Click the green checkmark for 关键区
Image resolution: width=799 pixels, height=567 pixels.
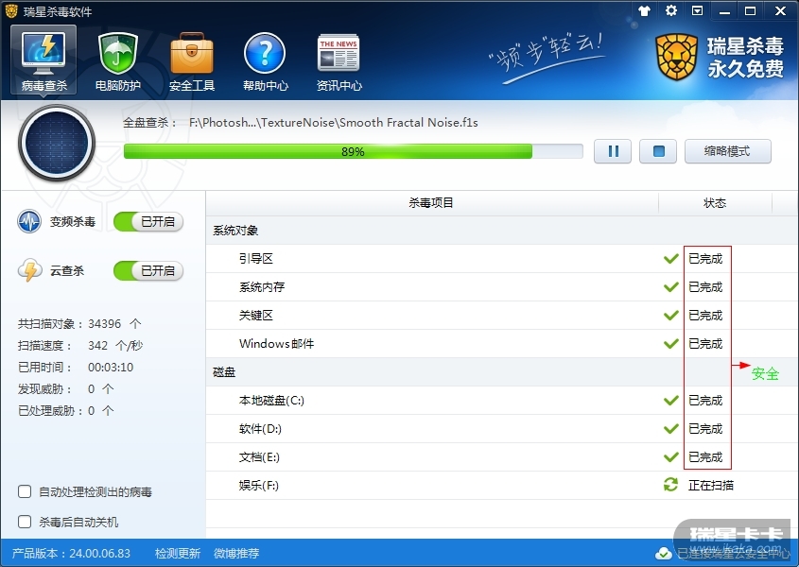coord(671,316)
